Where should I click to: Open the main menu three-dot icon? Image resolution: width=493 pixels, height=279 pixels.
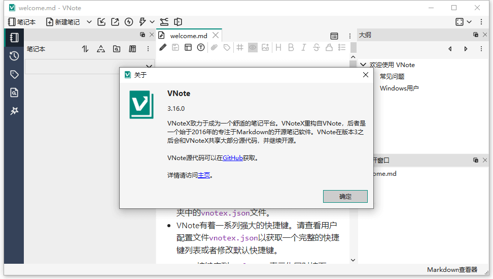[481, 22]
